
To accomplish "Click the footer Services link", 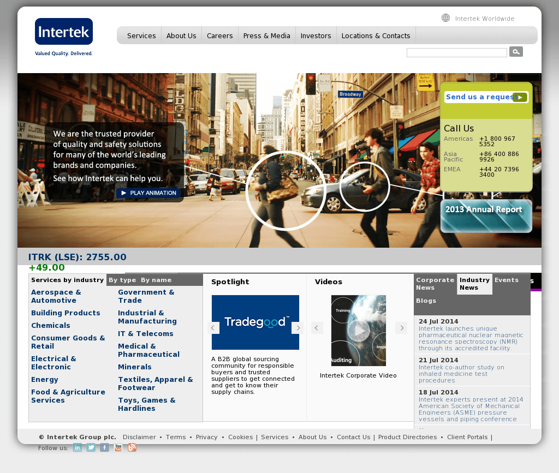I will point(275,437).
